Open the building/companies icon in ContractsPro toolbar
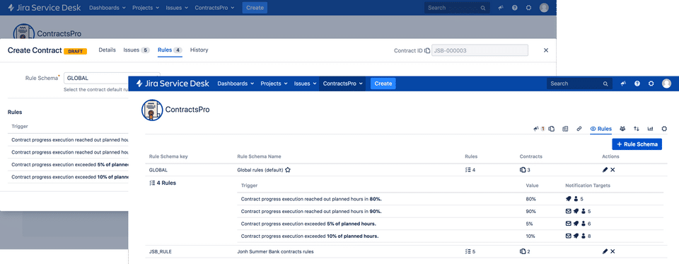 click(565, 128)
